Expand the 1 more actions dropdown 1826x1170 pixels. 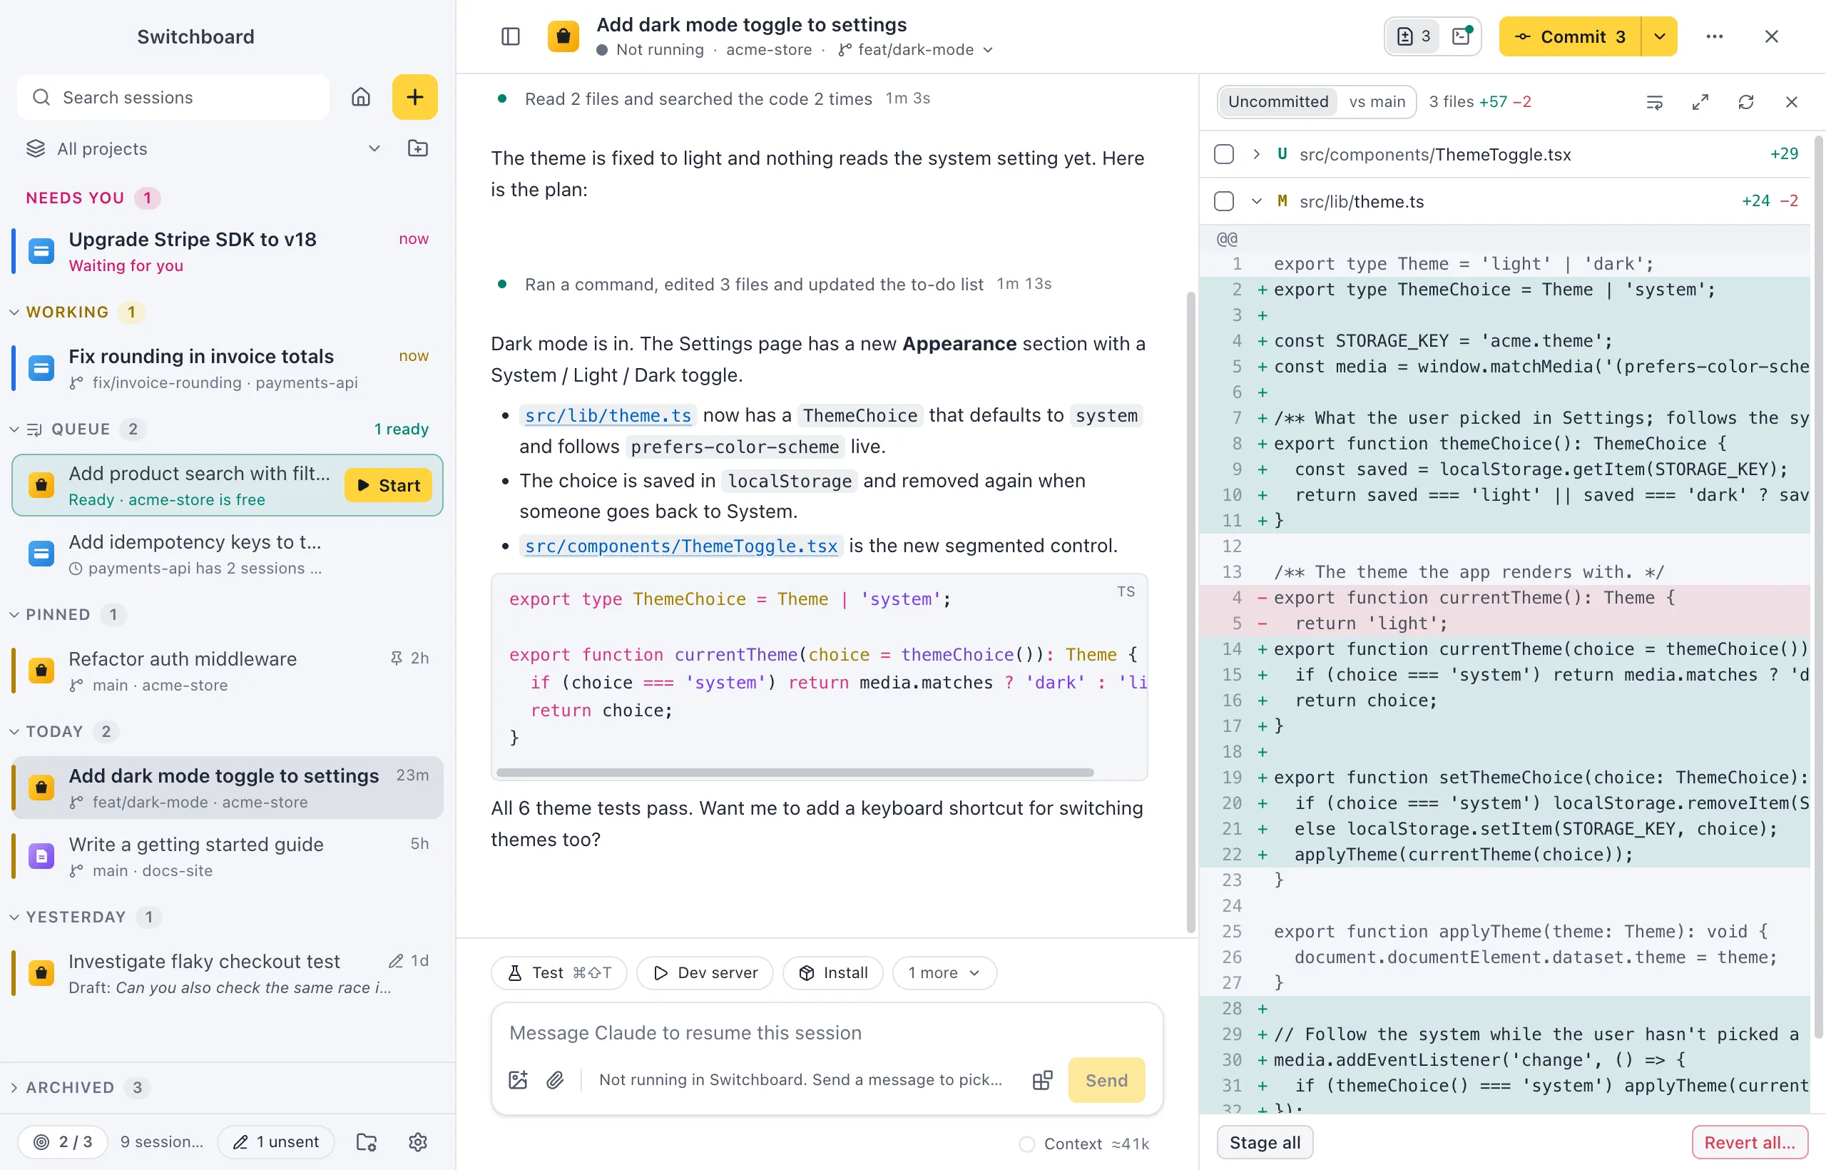[944, 972]
